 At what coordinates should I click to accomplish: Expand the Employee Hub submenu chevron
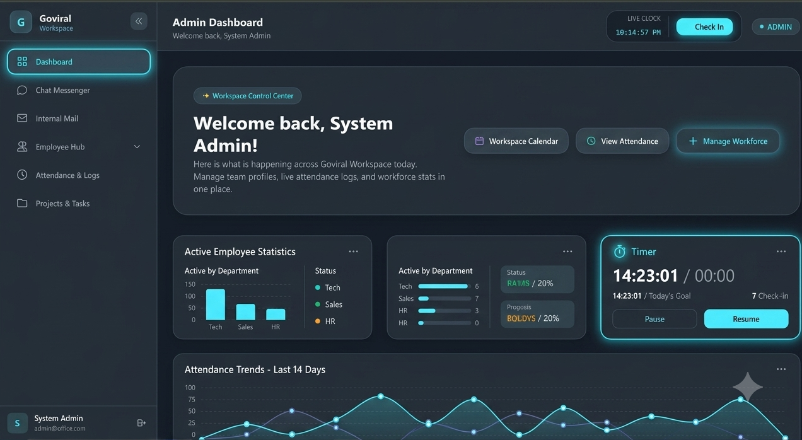[137, 147]
